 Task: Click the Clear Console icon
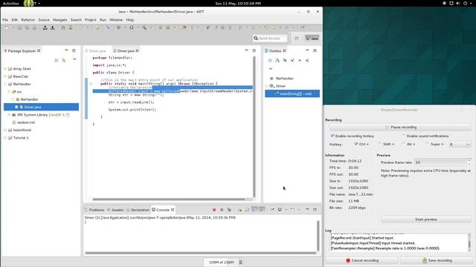click(x=239, y=210)
